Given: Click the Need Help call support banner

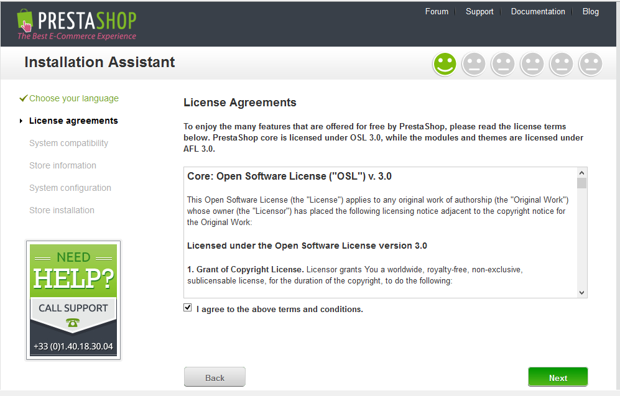Looking at the screenshot, I should (x=73, y=300).
